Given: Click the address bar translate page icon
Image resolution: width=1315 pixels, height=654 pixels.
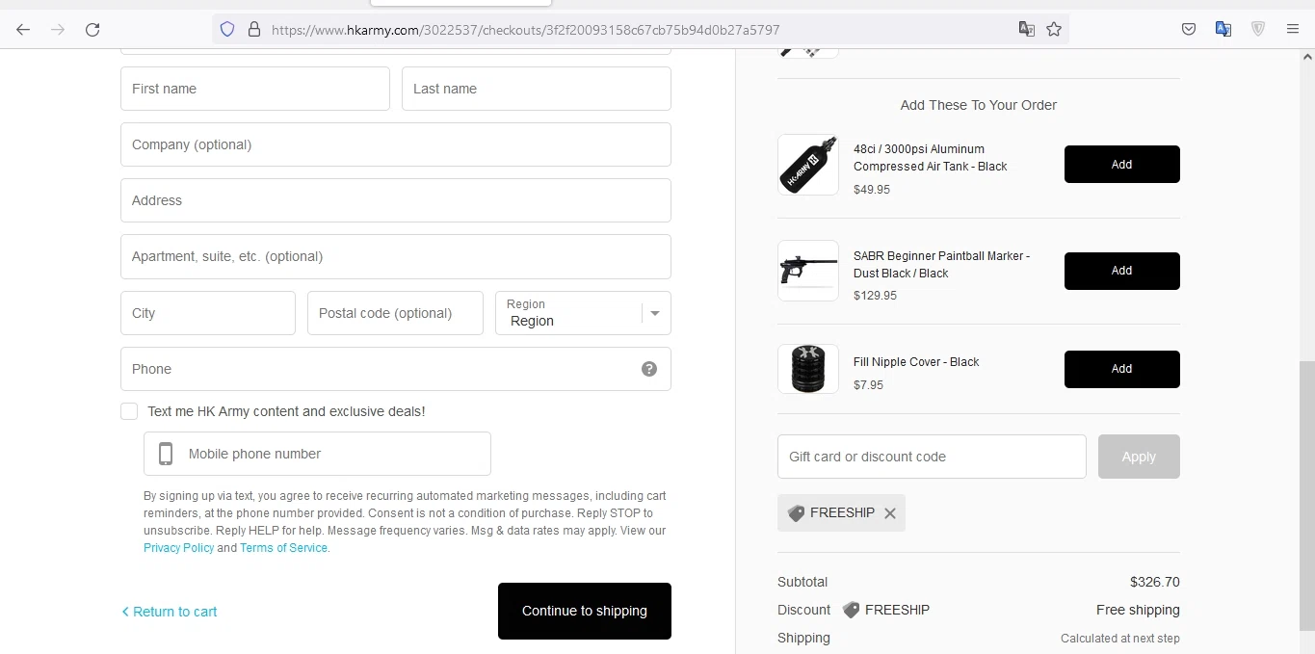Looking at the screenshot, I should point(1027,29).
